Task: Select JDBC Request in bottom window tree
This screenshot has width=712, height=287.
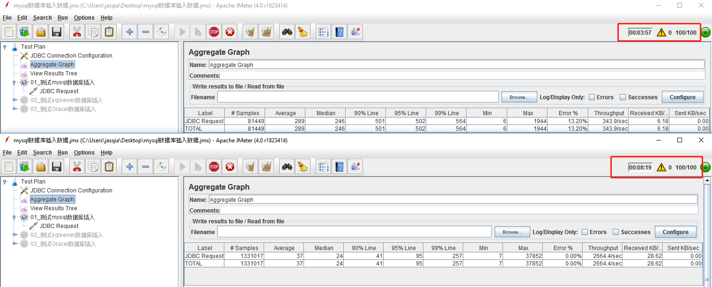Action: click(59, 226)
